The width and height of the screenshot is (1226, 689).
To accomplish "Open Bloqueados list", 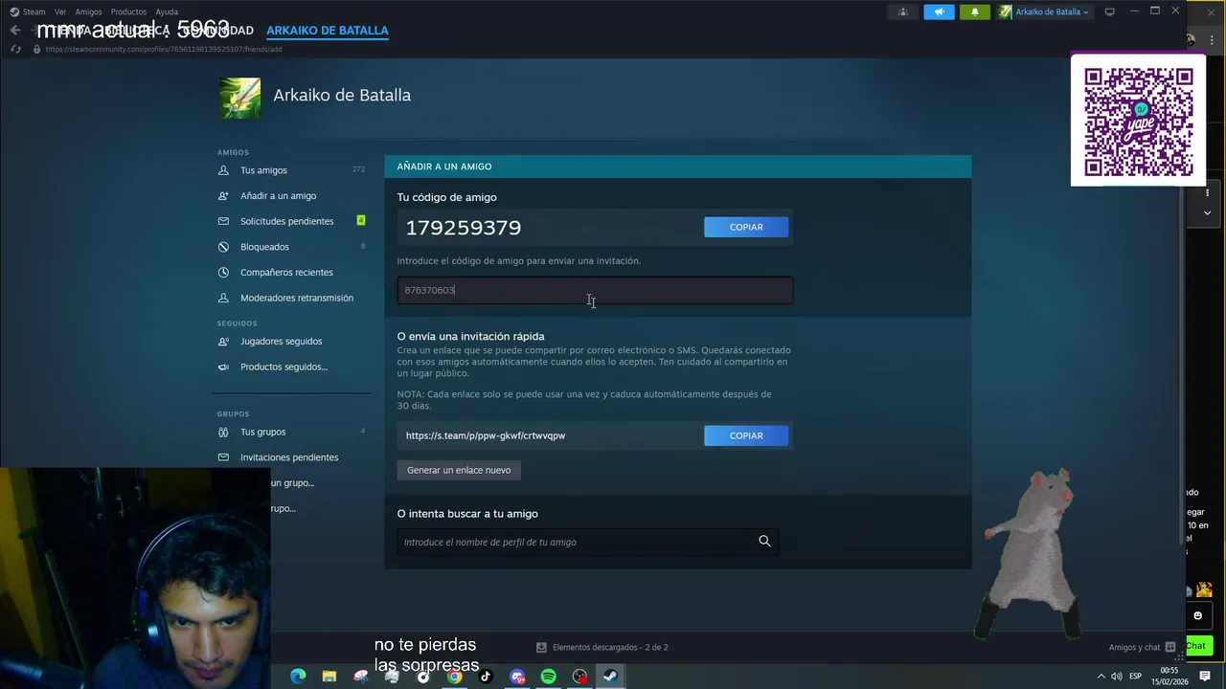I will click(x=264, y=247).
